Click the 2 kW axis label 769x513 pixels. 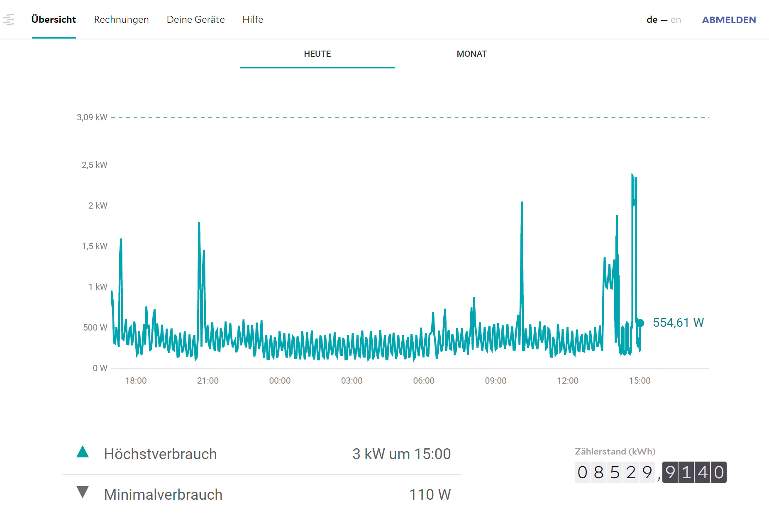tap(98, 206)
